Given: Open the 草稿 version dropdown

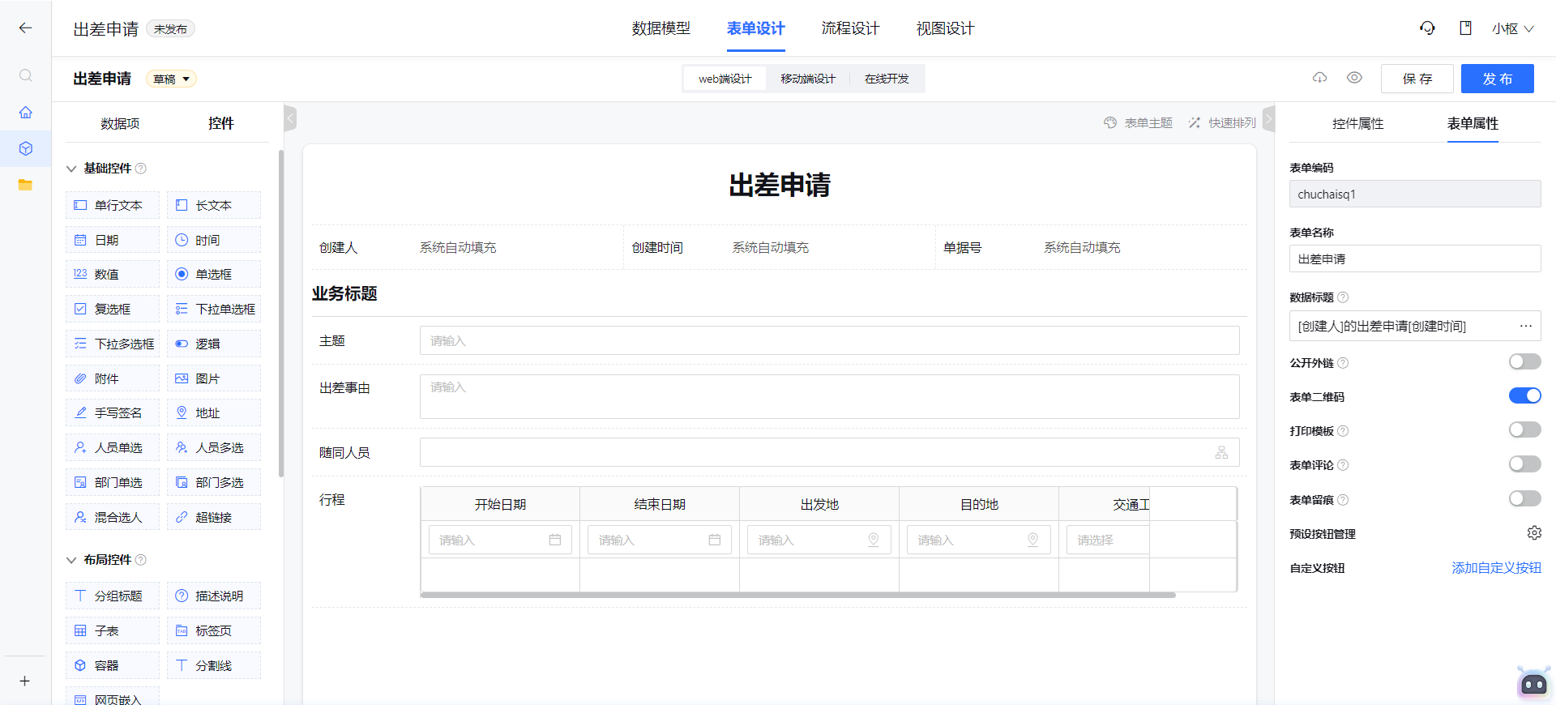Looking at the screenshot, I should coord(171,79).
